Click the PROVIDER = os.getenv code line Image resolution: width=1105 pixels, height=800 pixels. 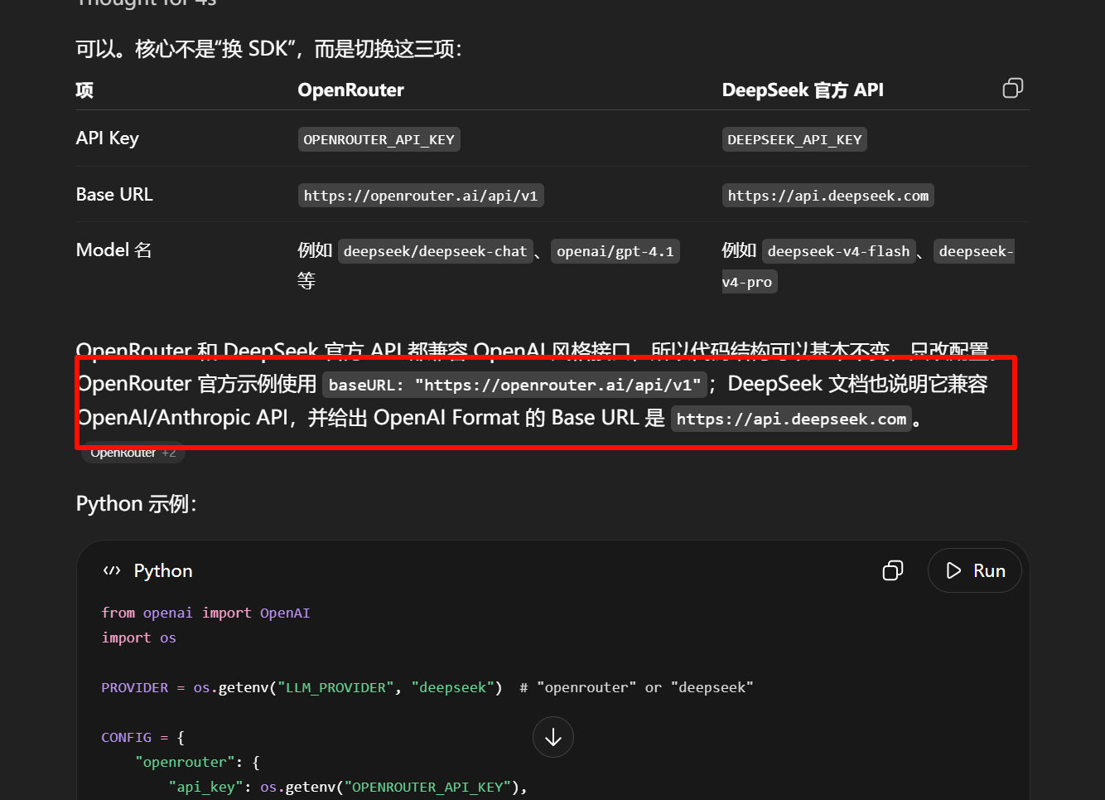[x=427, y=687]
